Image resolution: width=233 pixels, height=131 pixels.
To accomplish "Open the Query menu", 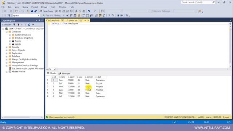I will pyautogui.click(x=25, y=7).
